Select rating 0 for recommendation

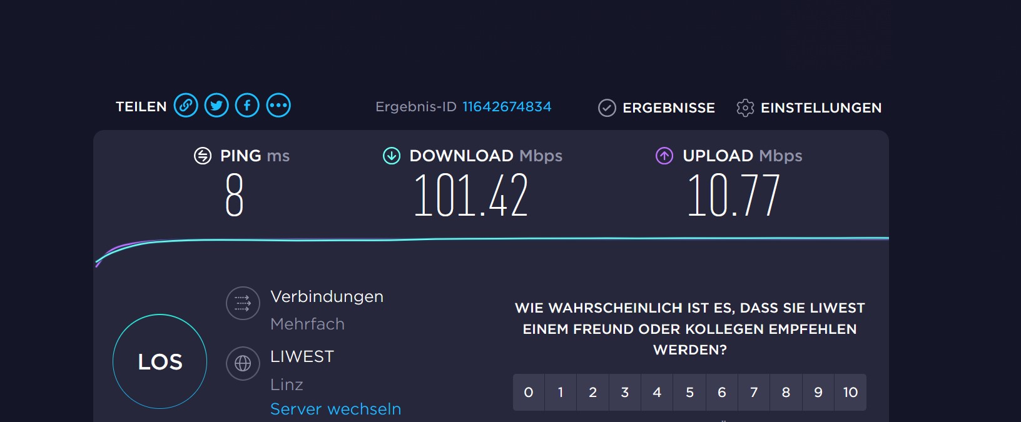[x=529, y=393]
